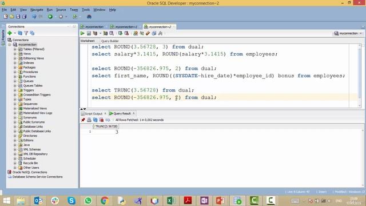Close the Script Output tab
The image size is (366, 206).
(105, 113)
